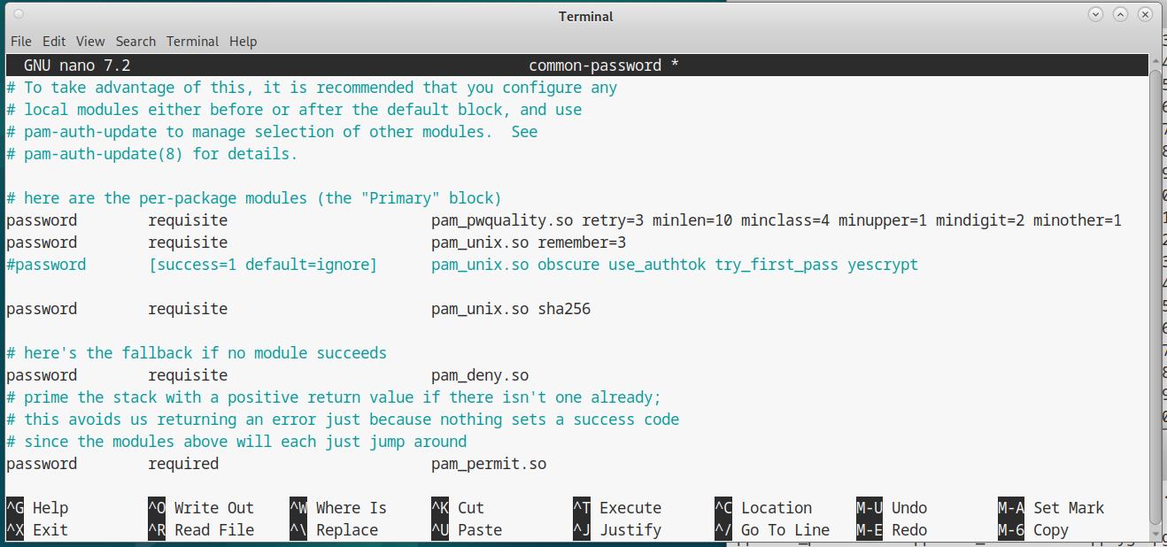The image size is (1167, 547).
Task: Click the window menu icon in title bar
Action: 19,15
